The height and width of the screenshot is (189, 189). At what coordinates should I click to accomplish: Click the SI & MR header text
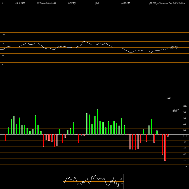[x=20, y=3]
